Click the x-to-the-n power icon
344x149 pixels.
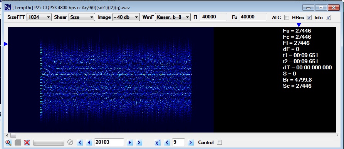point(158,142)
